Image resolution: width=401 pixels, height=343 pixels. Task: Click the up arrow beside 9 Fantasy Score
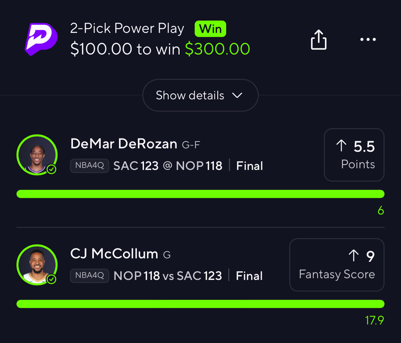tap(354, 256)
